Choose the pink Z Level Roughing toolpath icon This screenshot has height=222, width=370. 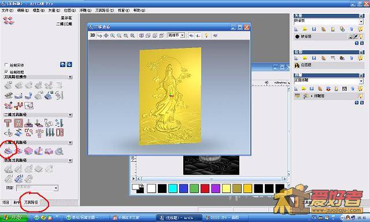click(x=28, y=151)
